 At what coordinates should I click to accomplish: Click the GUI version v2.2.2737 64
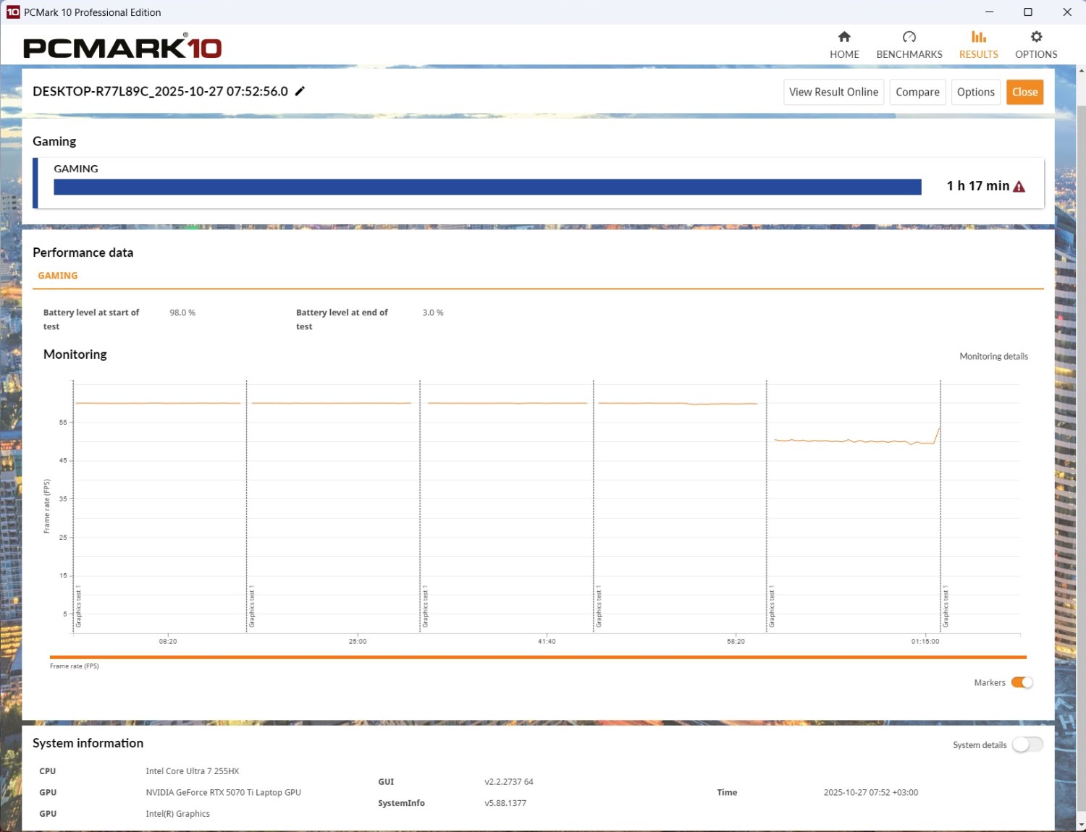509,782
